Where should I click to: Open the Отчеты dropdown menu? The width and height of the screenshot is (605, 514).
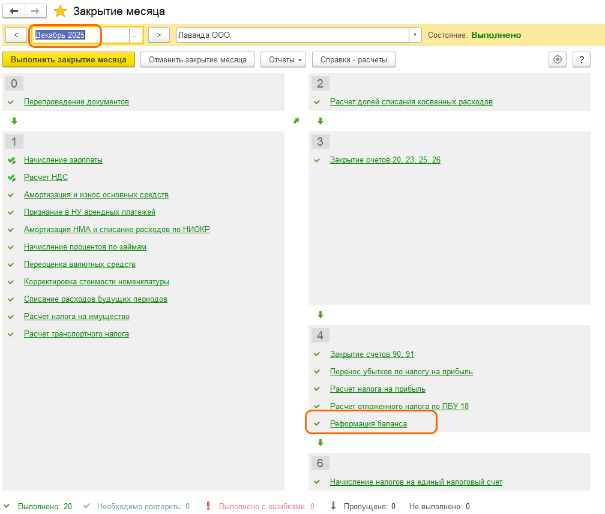[283, 59]
